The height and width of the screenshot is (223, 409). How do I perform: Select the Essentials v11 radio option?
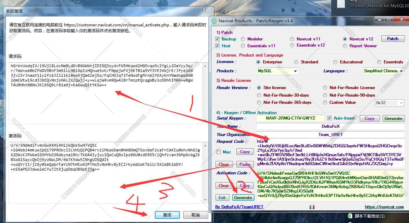(243, 46)
